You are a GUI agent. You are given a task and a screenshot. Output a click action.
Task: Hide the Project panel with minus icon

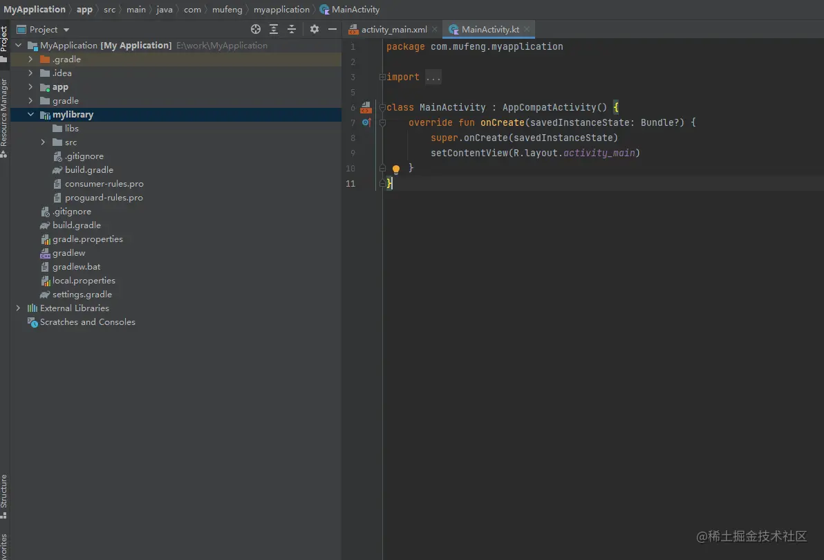click(332, 30)
